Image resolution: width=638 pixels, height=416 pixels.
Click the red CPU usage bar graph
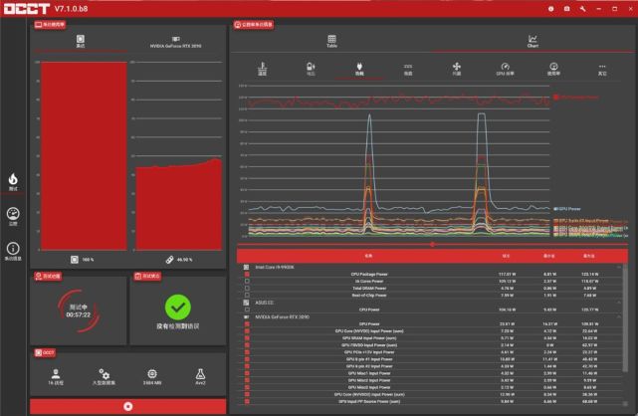pos(85,155)
